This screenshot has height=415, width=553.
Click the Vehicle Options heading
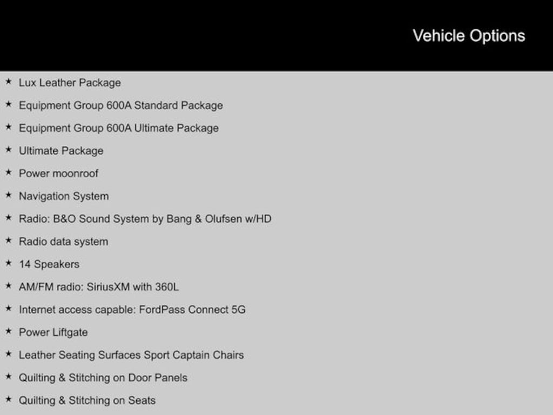coord(469,36)
